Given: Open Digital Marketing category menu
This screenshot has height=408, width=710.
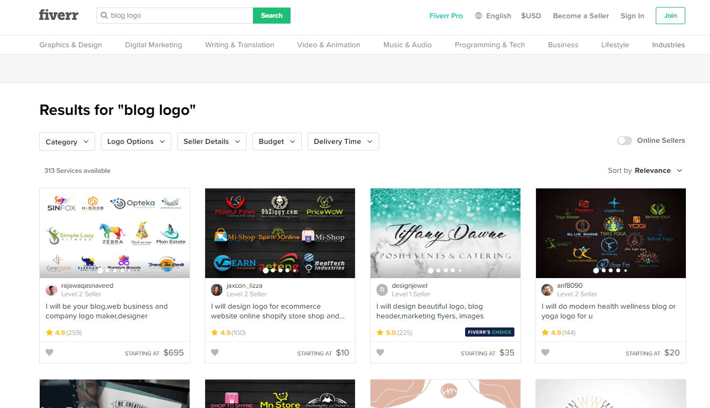Looking at the screenshot, I should 154,45.
